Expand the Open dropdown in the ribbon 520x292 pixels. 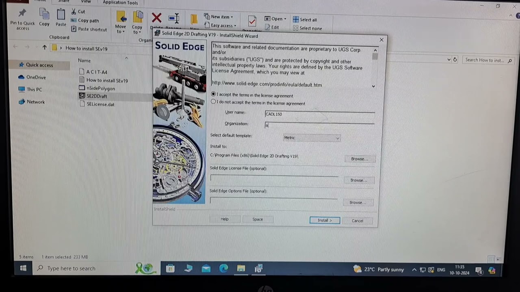pos(275,19)
